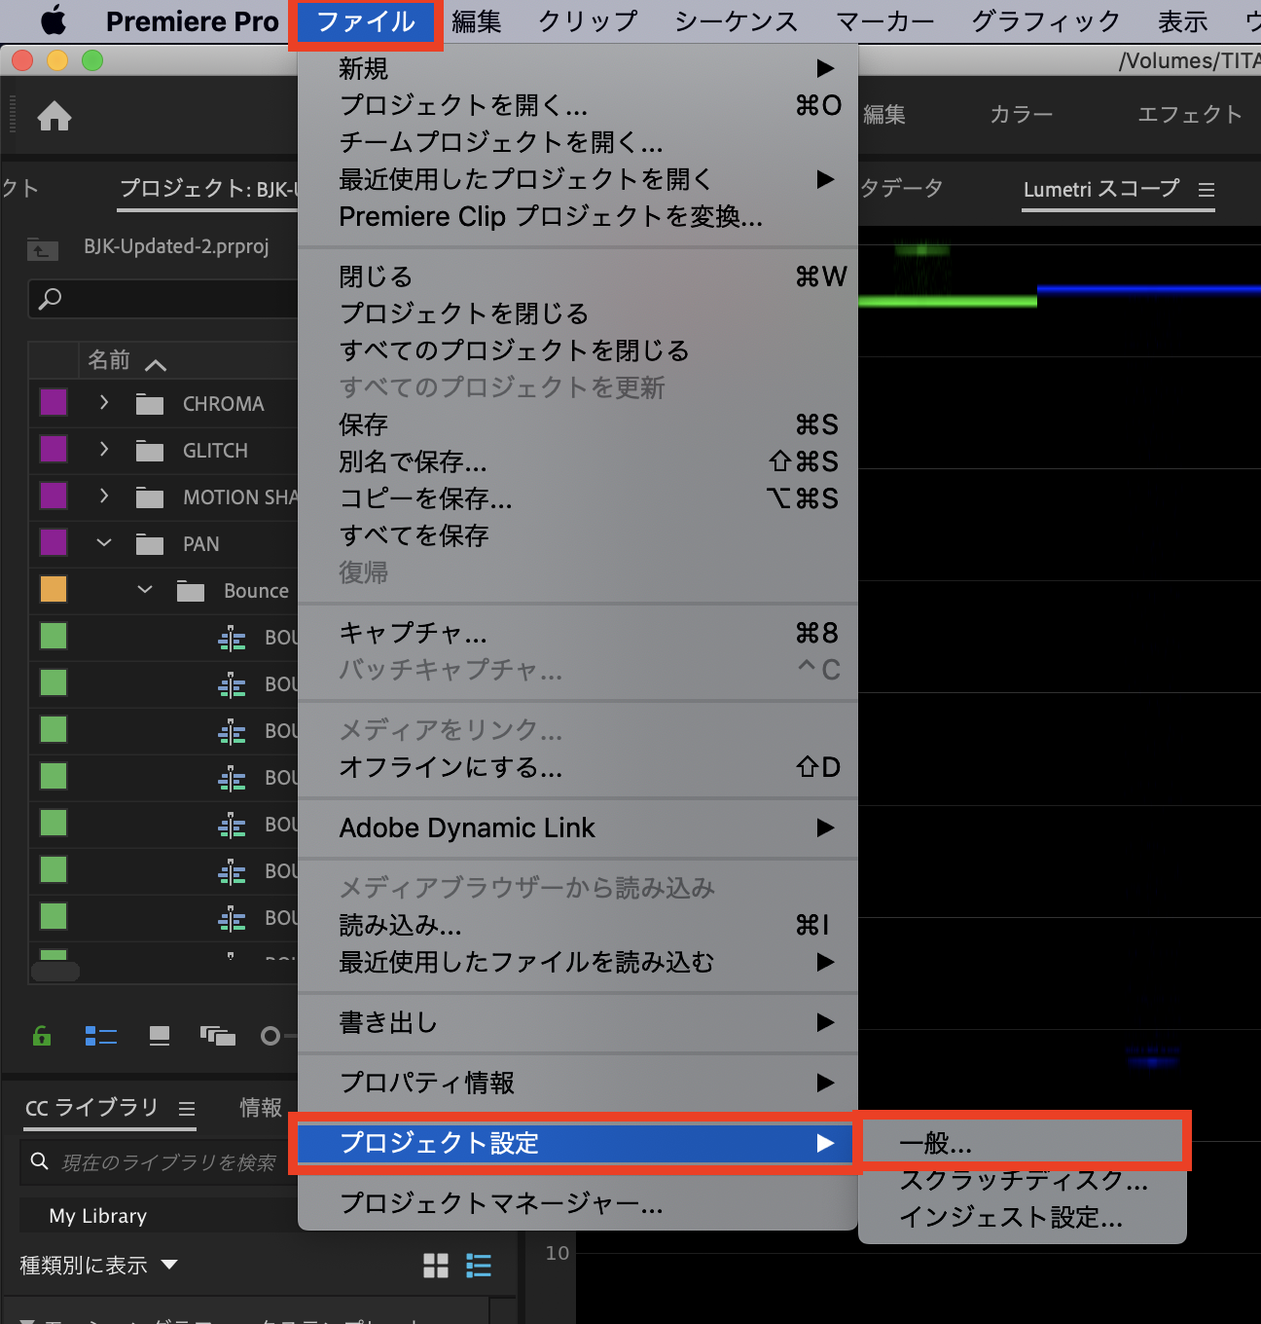Choose コピーを保存... menu item
1261x1324 pixels.
pyautogui.click(x=578, y=498)
